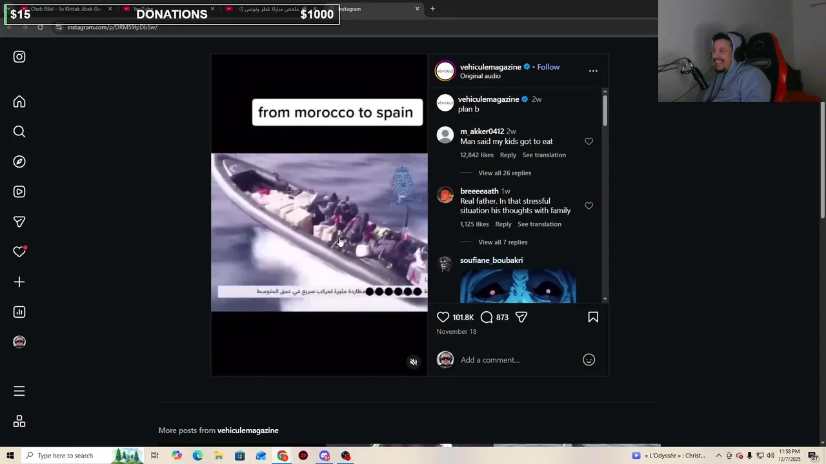Like m_akker0412's comment
The height and width of the screenshot is (464, 826).
pos(589,141)
